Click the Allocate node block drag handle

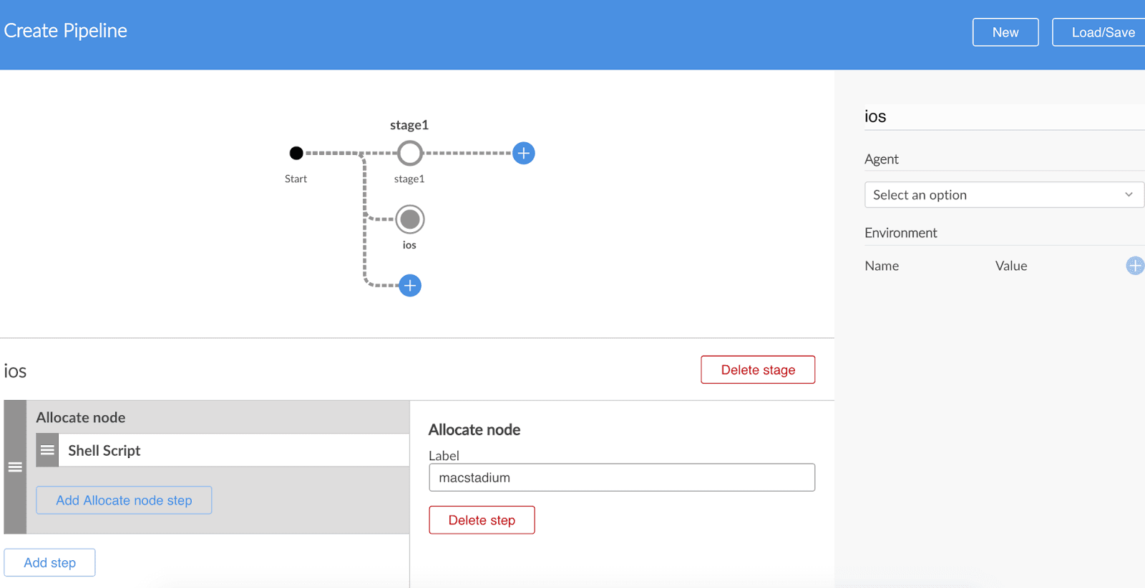15,467
